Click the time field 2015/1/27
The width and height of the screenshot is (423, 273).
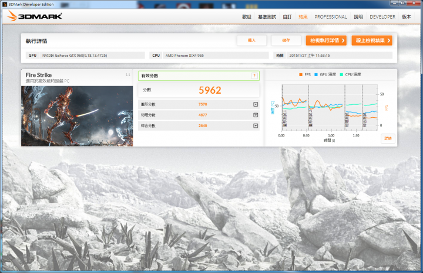point(340,56)
